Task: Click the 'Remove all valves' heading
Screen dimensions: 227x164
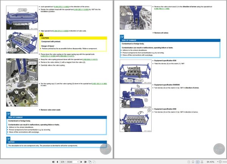Action: tap(161, 33)
